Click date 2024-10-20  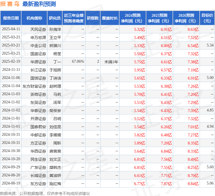(x=11, y=159)
